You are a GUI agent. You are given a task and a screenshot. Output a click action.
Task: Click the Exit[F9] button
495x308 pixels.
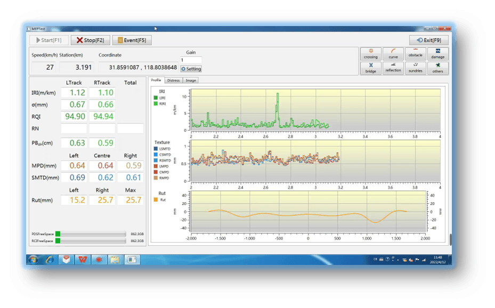[x=428, y=40]
